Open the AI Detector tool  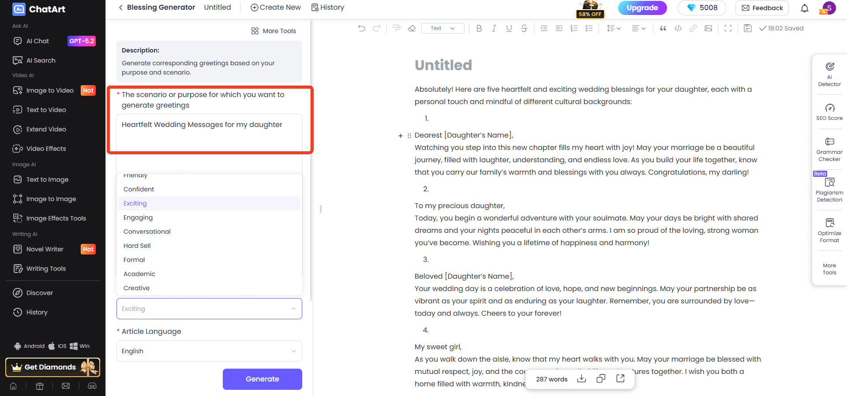[x=829, y=74]
